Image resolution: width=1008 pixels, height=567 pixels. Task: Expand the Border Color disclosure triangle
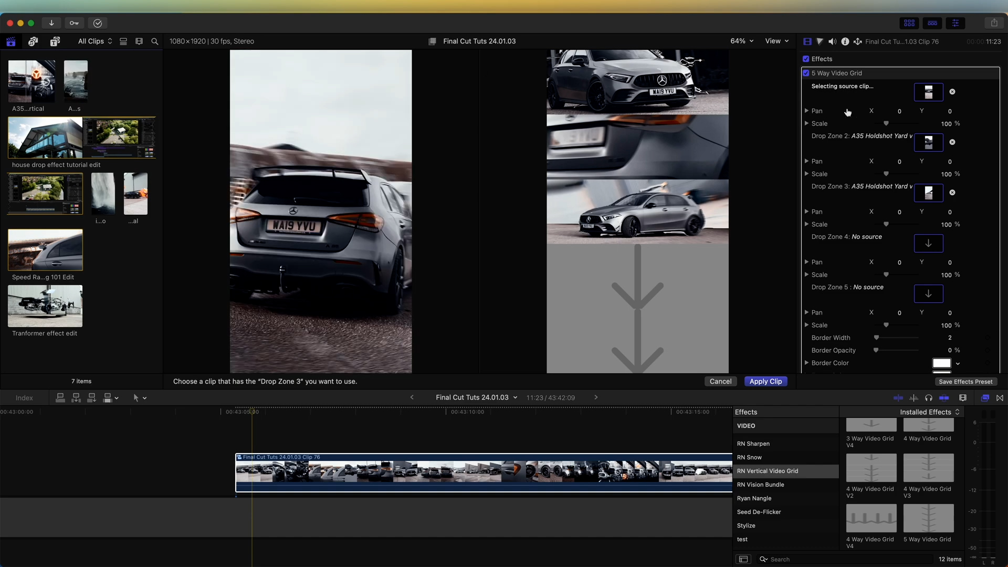coord(806,363)
